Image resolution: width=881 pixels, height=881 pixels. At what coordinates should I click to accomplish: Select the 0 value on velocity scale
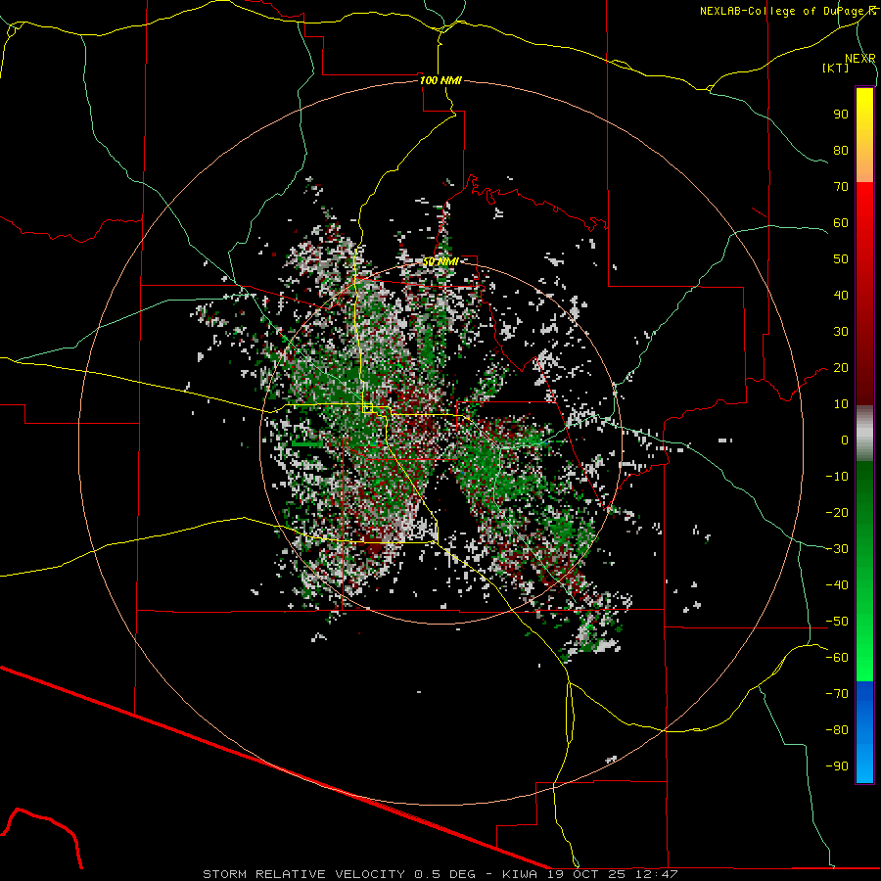tap(845, 440)
